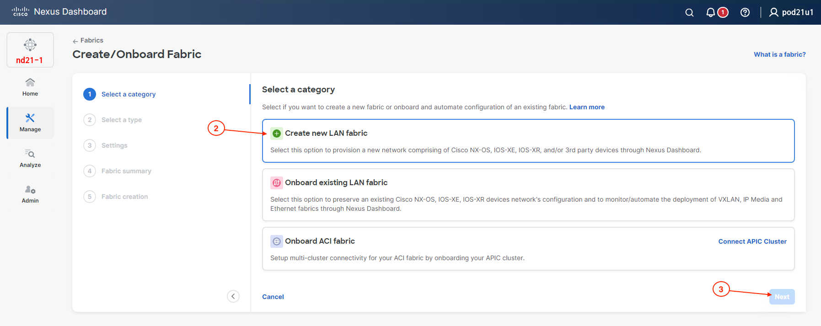Screen dimensions: 821x326
Task: Click the search magnifier icon in header
Action: [x=689, y=12]
